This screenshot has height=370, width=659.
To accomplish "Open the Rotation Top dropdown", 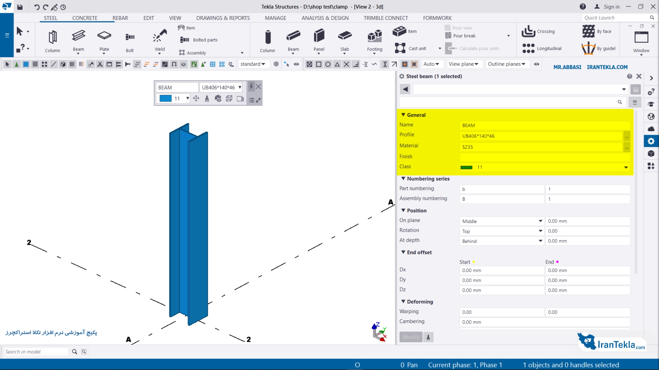I will (502, 231).
